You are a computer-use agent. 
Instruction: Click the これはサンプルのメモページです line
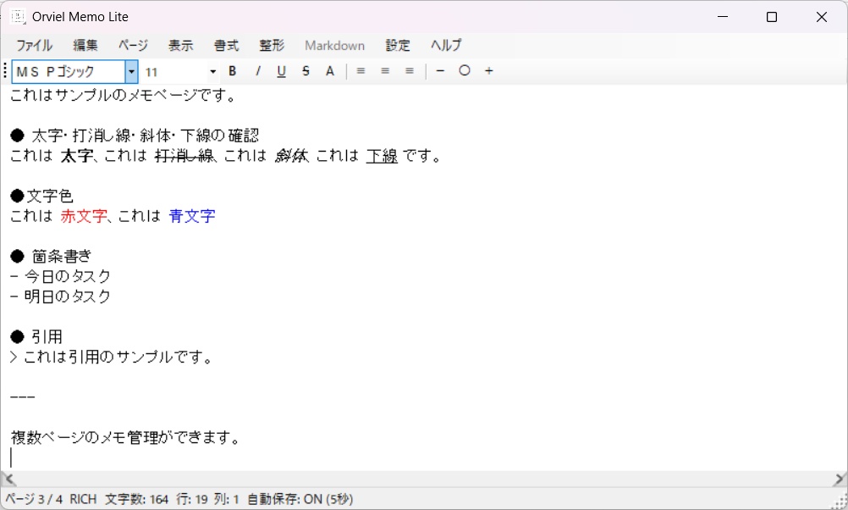pyautogui.click(x=124, y=95)
